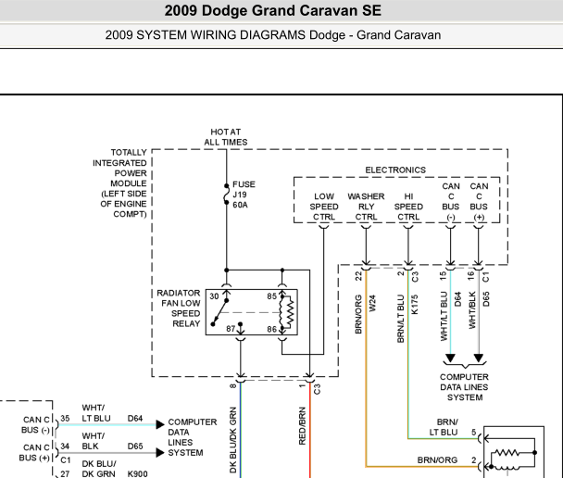Select connector pin number "22"
Viewport: 563px width, 478px height.
[358, 276]
